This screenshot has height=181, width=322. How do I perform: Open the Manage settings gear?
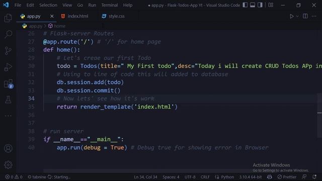click(x=8, y=165)
